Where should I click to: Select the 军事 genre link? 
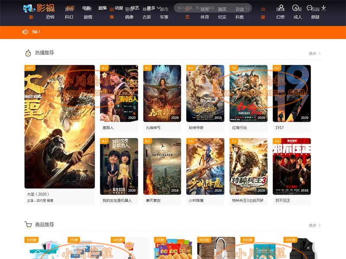(x=164, y=17)
